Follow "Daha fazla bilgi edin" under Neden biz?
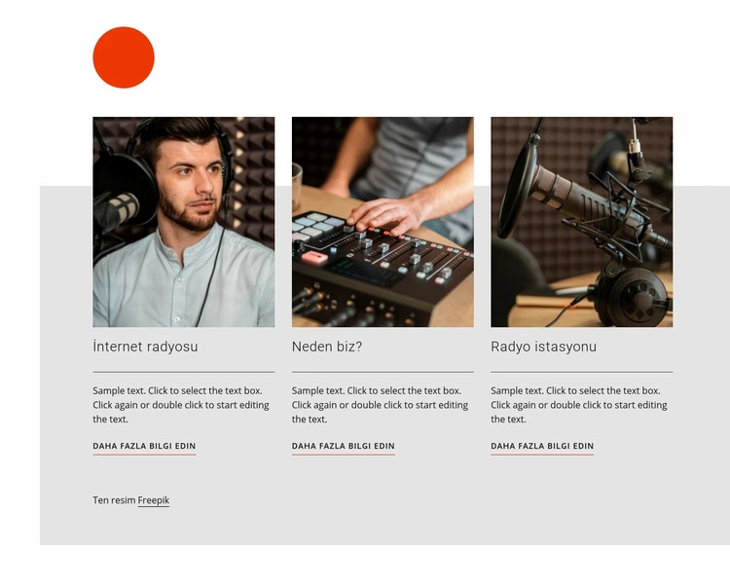The image size is (730, 585). [343, 447]
